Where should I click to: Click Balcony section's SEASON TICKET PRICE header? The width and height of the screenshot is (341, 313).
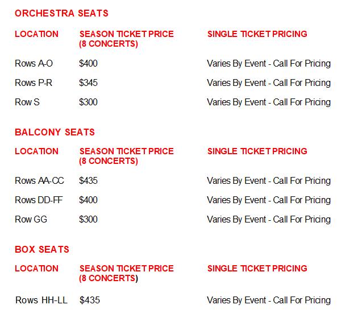[x=126, y=151]
